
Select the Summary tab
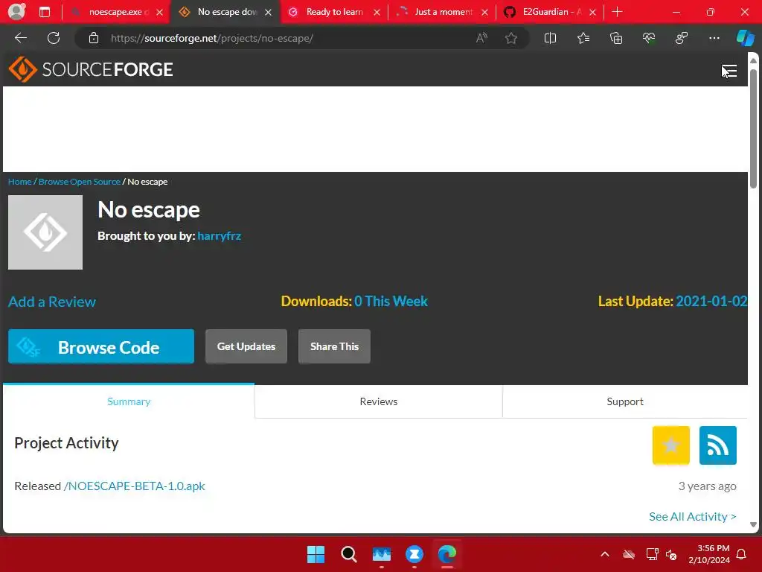pyautogui.click(x=129, y=401)
